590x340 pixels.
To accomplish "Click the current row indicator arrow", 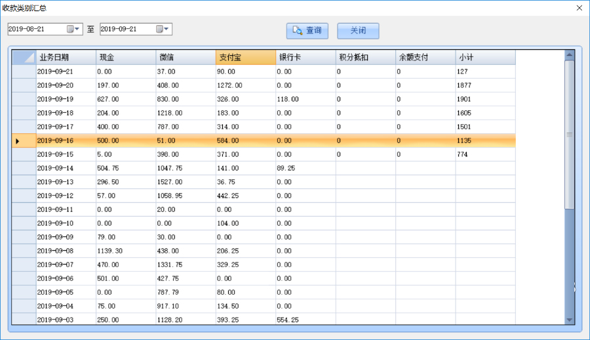I will click(x=17, y=141).
